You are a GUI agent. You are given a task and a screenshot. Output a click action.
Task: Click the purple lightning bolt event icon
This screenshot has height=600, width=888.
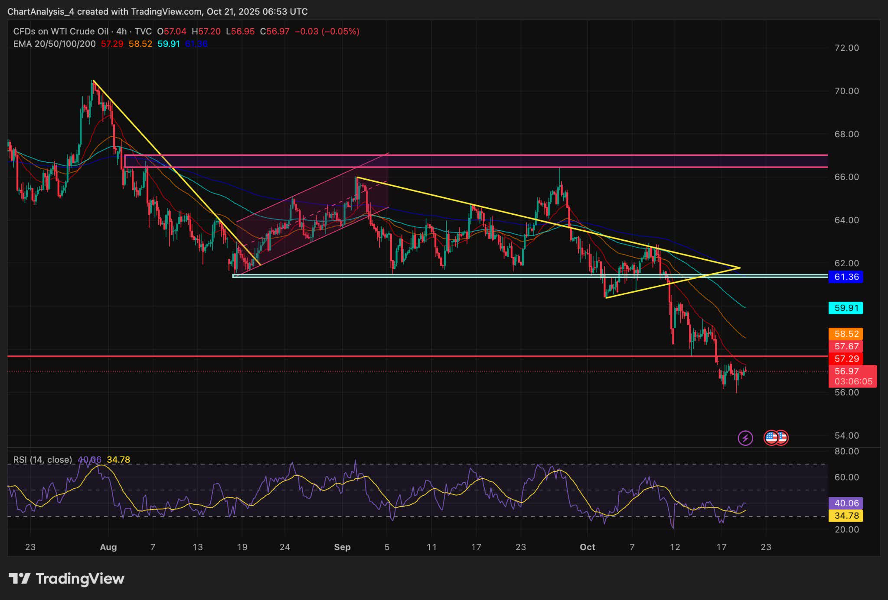pos(745,438)
